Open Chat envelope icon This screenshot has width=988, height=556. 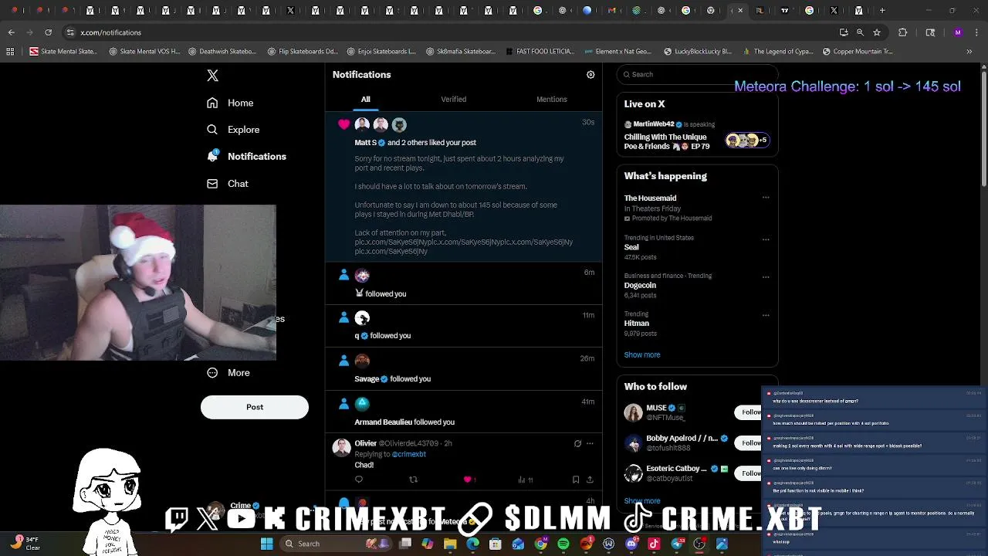[x=212, y=184]
